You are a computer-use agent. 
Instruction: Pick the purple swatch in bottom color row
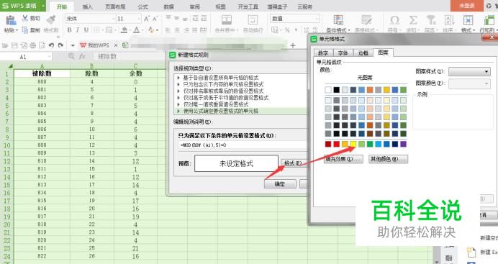(403, 145)
